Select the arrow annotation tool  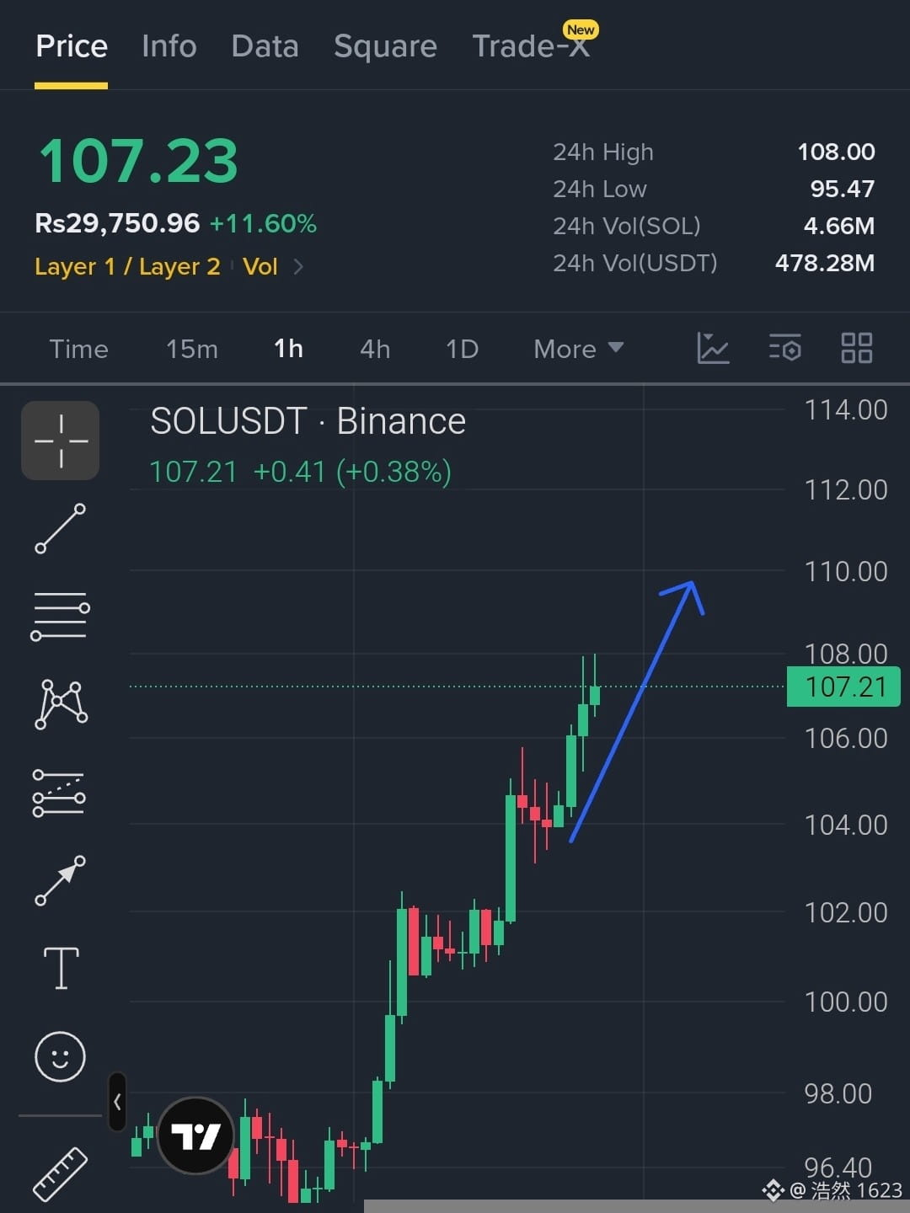tap(61, 880)
